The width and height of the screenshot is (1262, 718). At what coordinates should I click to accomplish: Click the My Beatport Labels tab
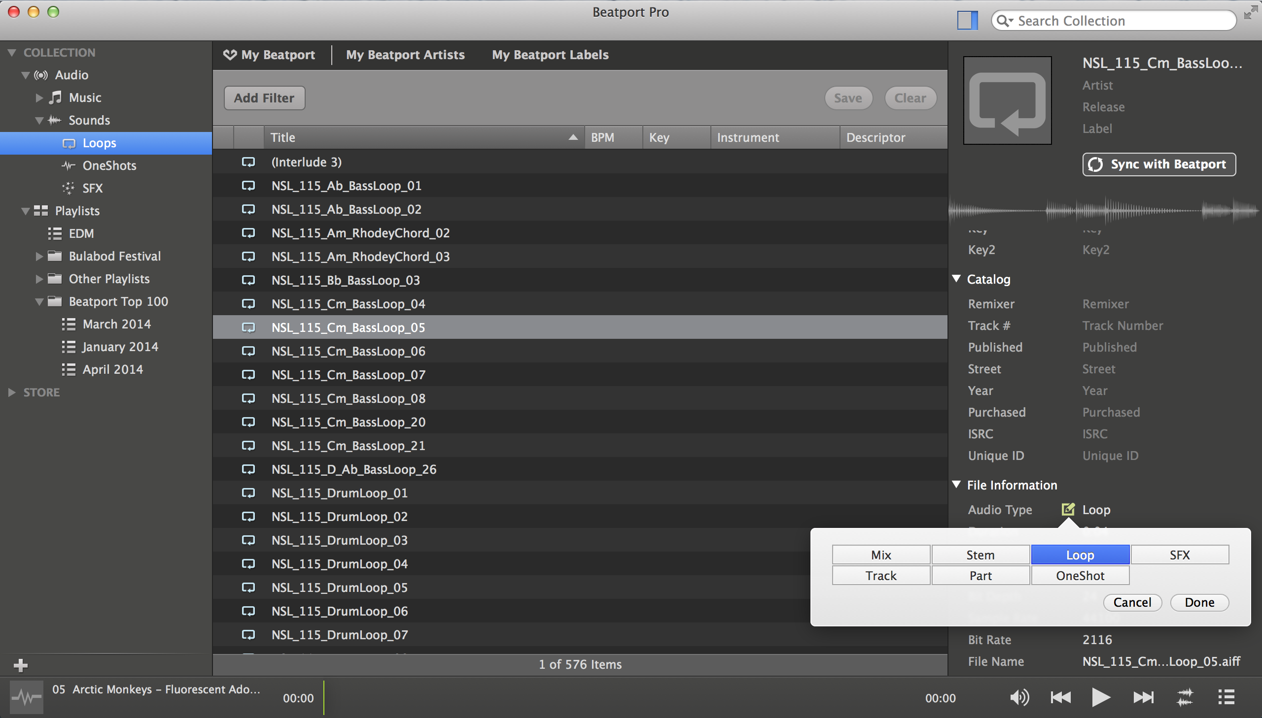click(550, 55)
